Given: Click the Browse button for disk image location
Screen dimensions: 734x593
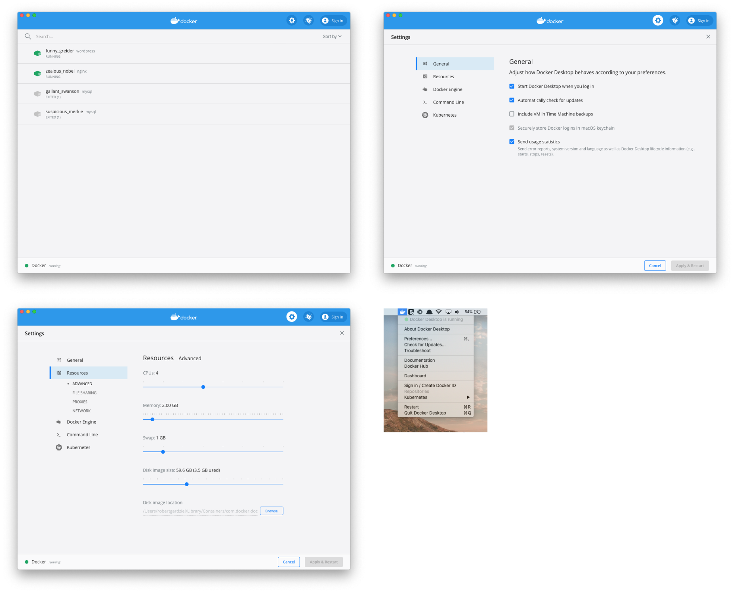Looking at the screenshot, I should click(x=271, y=511).
